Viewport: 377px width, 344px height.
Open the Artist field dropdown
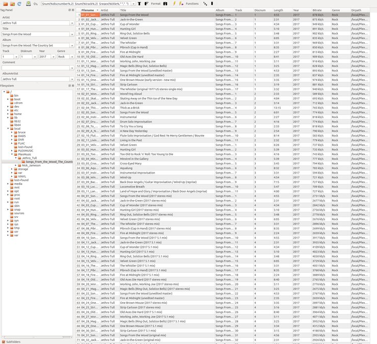[x=72, y=23]
